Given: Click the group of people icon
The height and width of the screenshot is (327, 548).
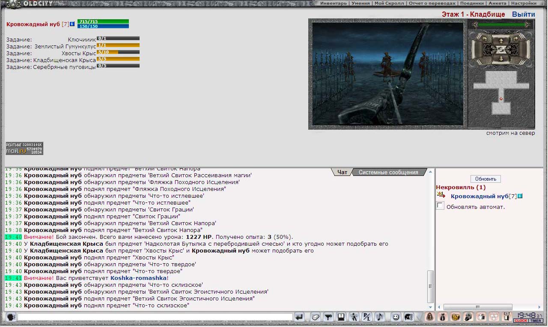Looking at the screenshot, I should (x=494, y=317).
